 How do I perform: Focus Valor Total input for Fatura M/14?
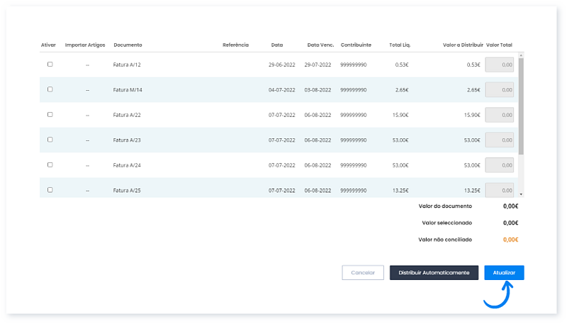[x=499, y=90]
